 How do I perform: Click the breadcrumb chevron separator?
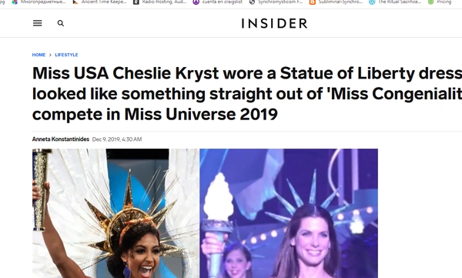click(x=50, y=55)
